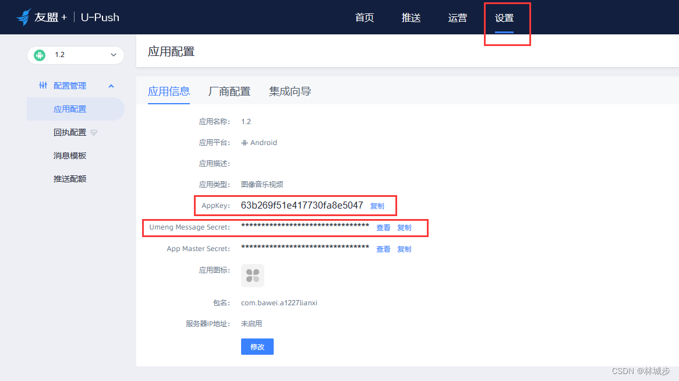Image resolution: width=679 pixels, height=381 pixels.
Task: Click the masked Umeng Message Secret asterisks
Action: click(x=305, y=226)
